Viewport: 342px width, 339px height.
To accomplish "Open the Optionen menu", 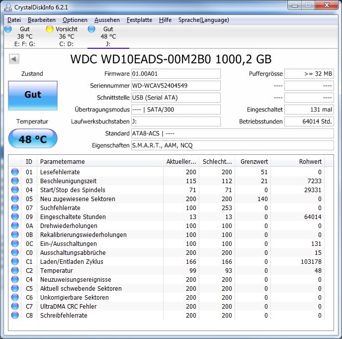I will click(x=75, y=20).
